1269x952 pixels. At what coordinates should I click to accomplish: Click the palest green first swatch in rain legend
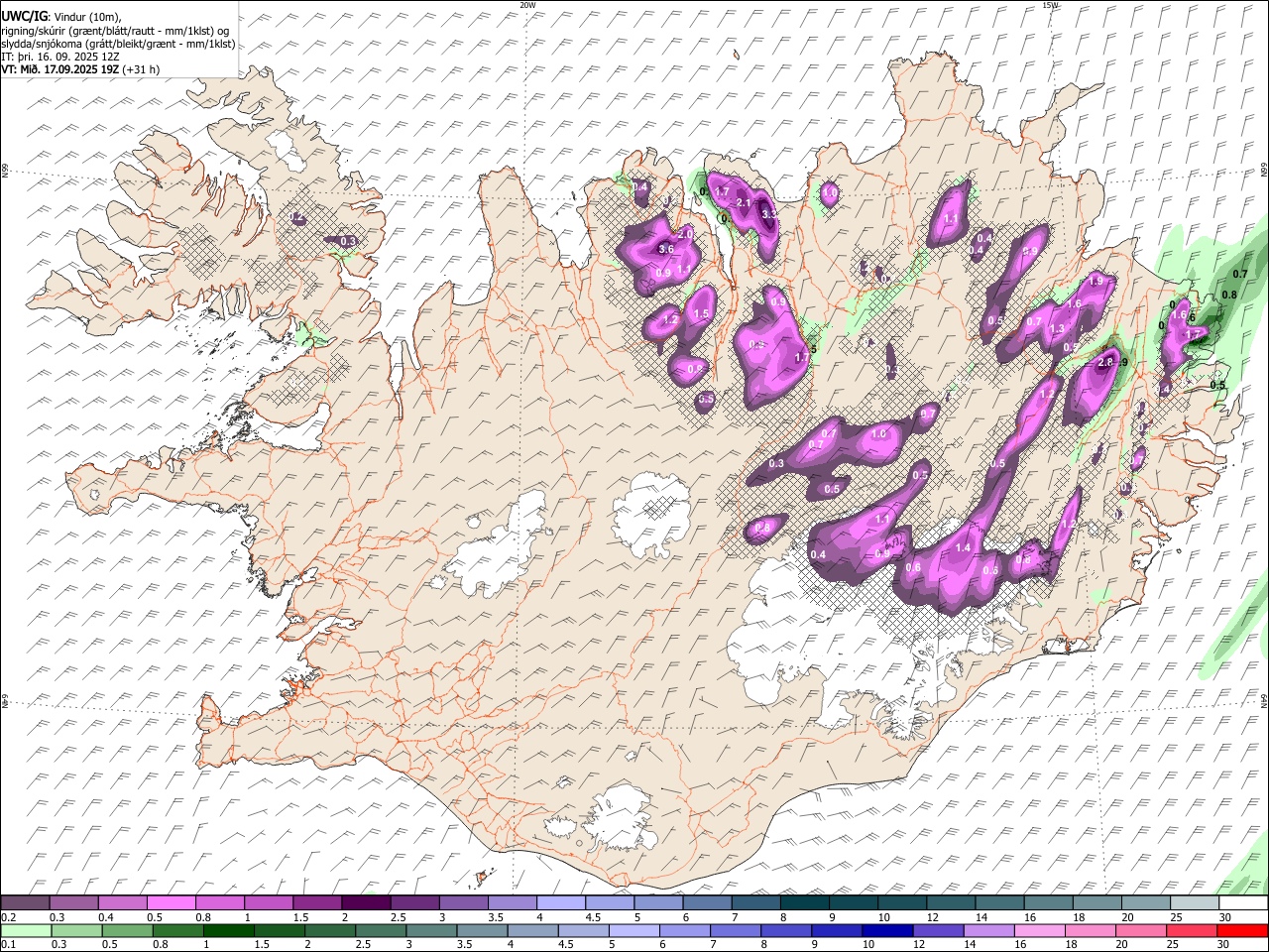click(26, 930)
